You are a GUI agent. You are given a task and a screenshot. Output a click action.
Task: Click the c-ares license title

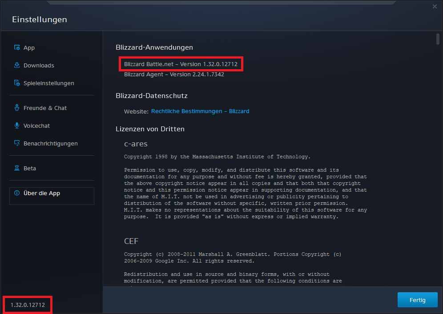click(136, 144)
